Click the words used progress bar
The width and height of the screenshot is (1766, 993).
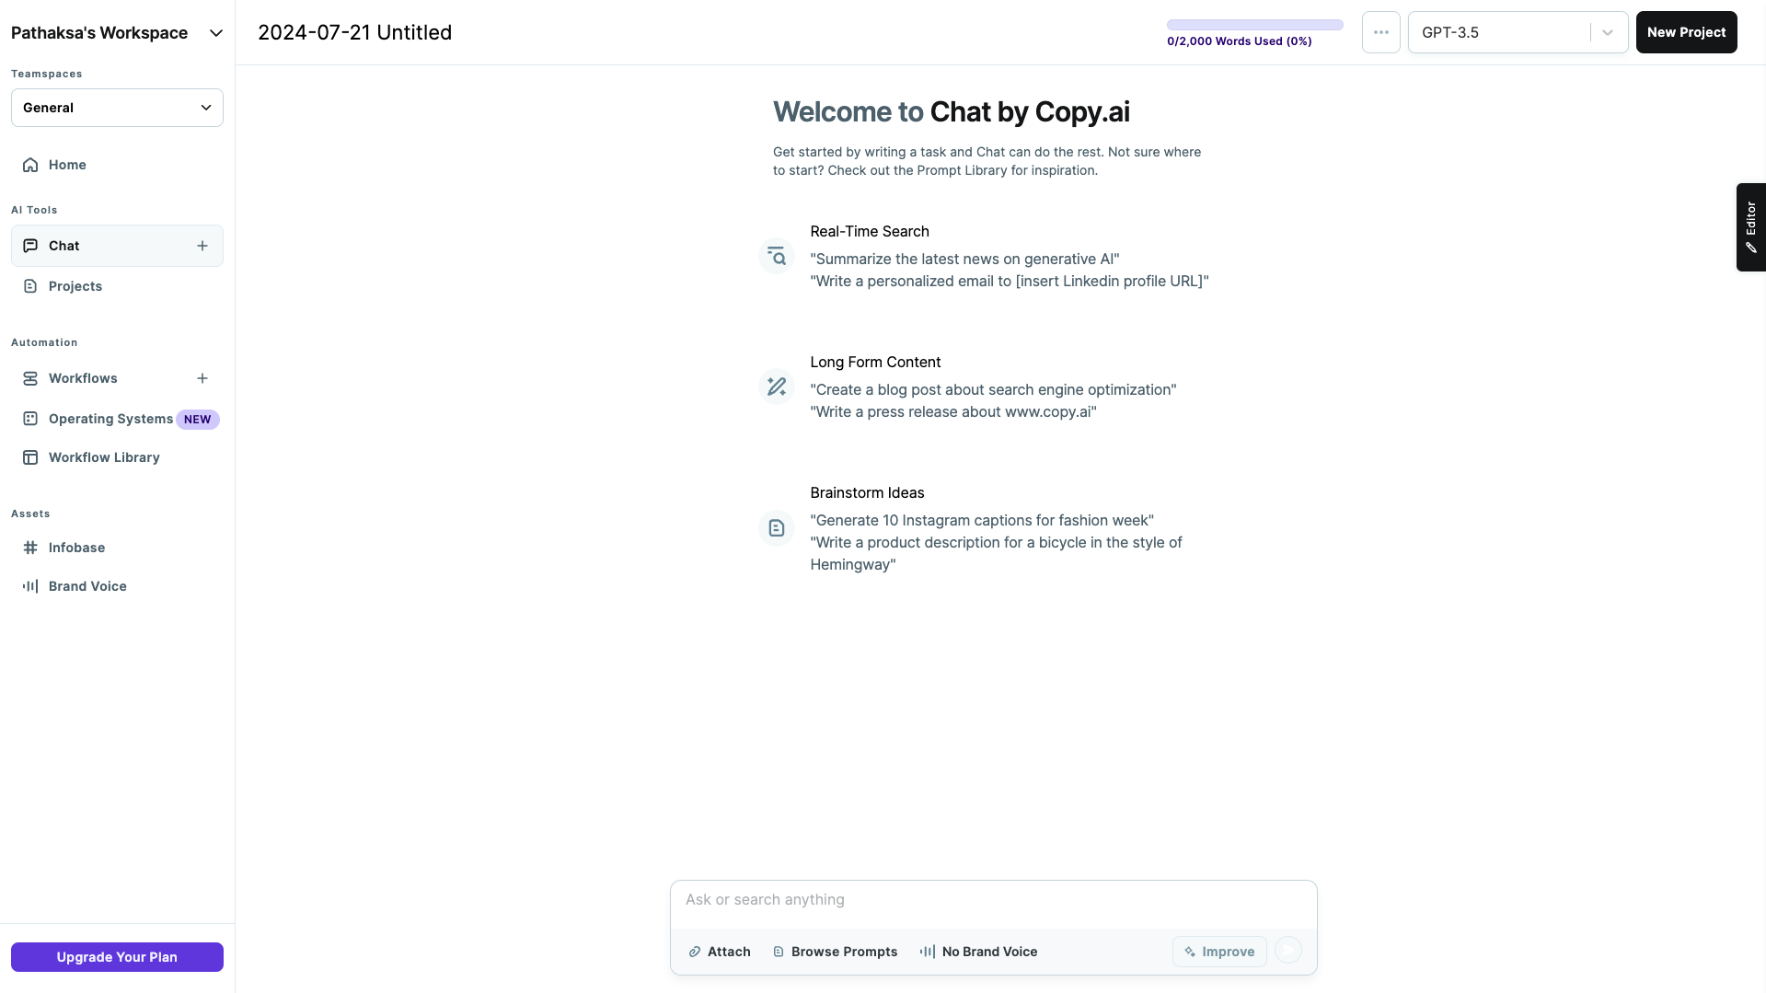click(1254, 25)
